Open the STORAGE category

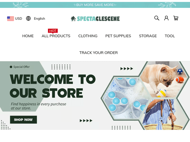point(148,36)
